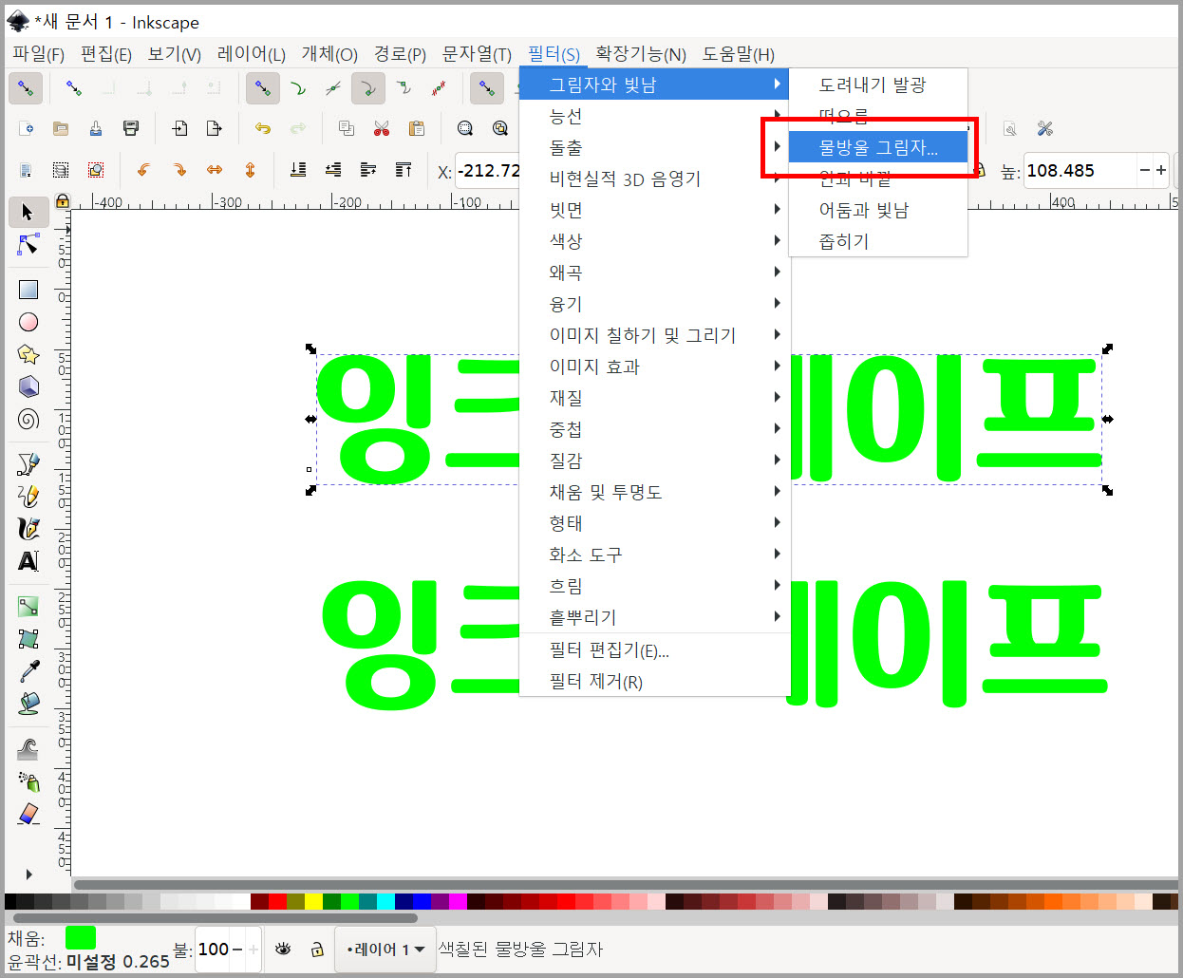Select the Calligraphy tool
Viewport: 1183px width, 978px height.
pos(28,528)
